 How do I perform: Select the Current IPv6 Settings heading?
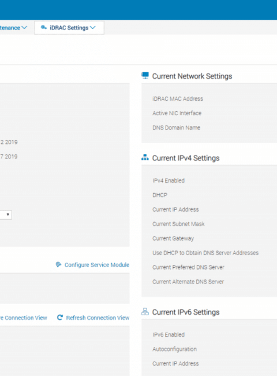186,312
